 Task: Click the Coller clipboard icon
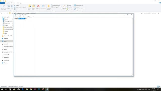(x=12, y=6)
